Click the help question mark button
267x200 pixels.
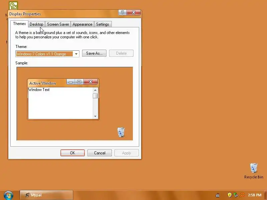[122, 12]
